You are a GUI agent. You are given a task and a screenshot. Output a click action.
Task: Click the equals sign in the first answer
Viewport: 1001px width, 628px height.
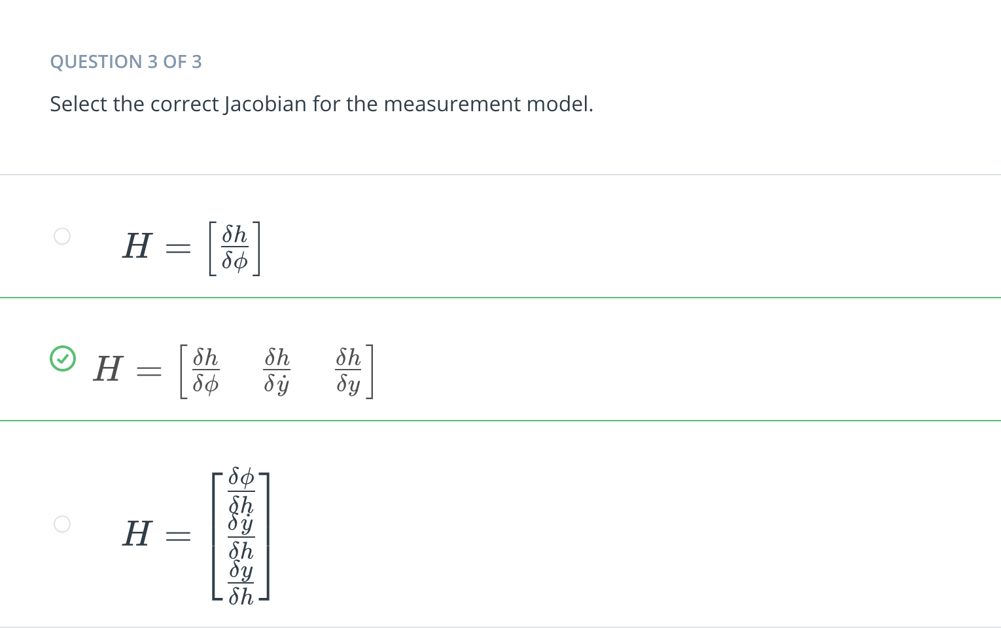coord(178,249)
